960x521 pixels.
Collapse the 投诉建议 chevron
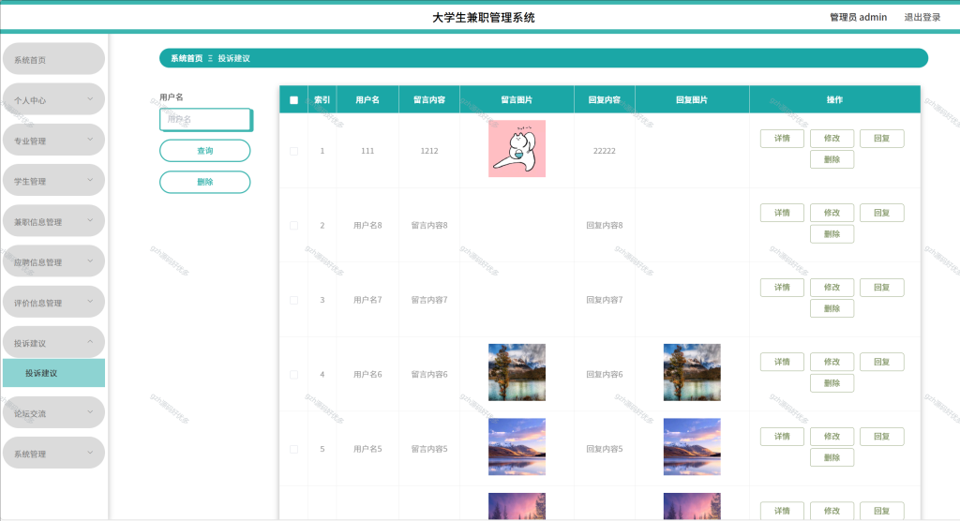(x=90, y=342)
